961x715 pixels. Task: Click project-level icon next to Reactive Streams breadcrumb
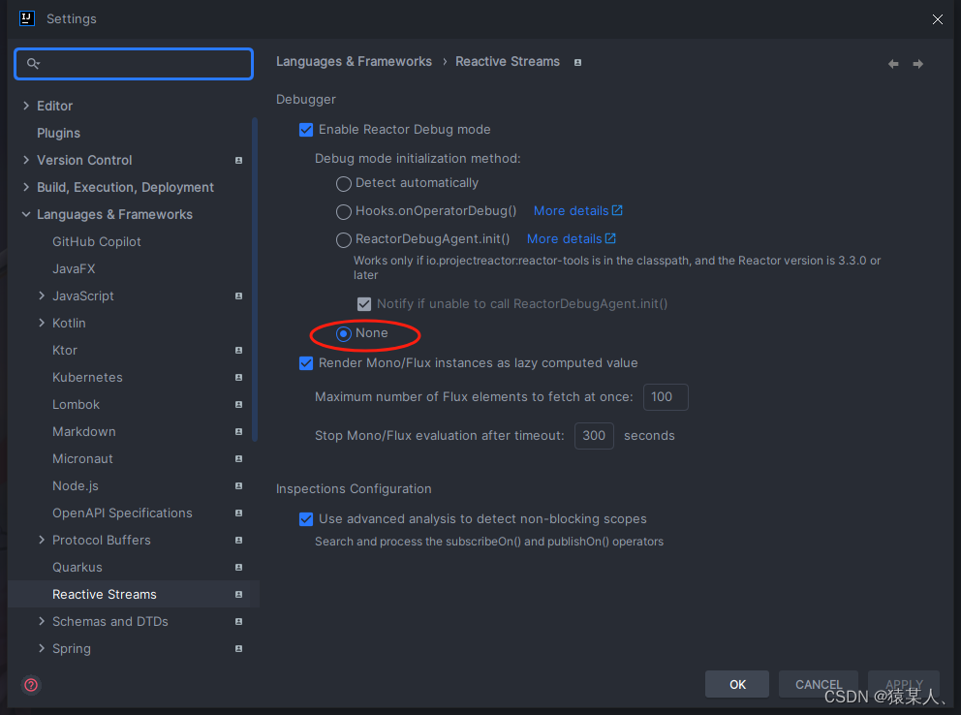click(577, 62)
